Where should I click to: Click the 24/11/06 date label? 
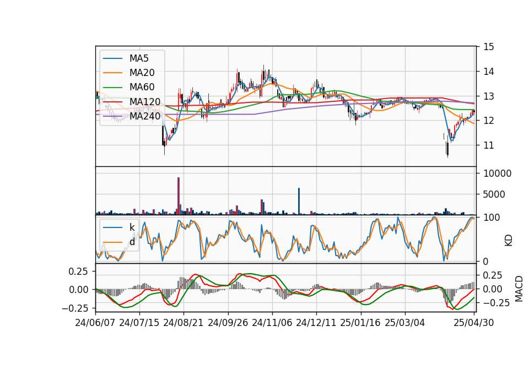point(272,323)
